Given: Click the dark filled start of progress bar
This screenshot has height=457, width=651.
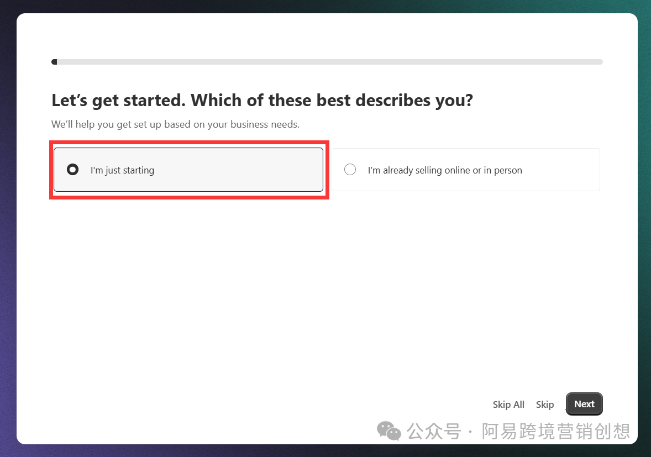Looking at the screenshot, I should coord(54,62).
